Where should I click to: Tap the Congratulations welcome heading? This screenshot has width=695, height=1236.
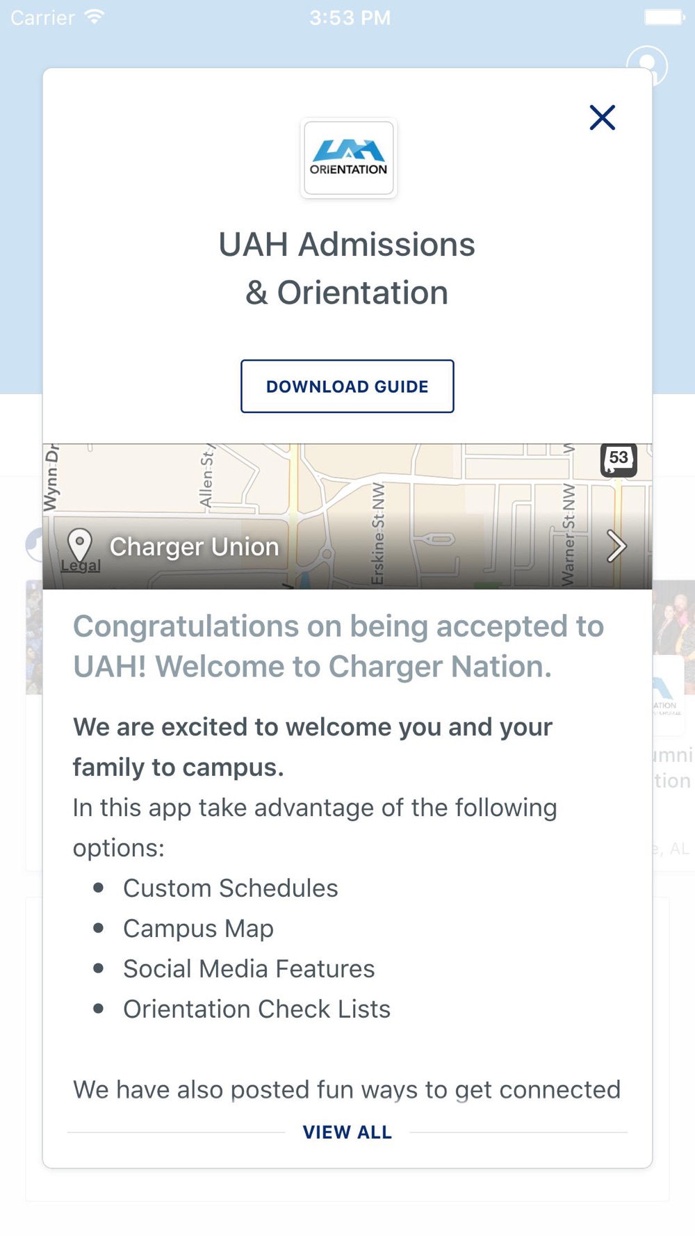(x=338, y=646)
